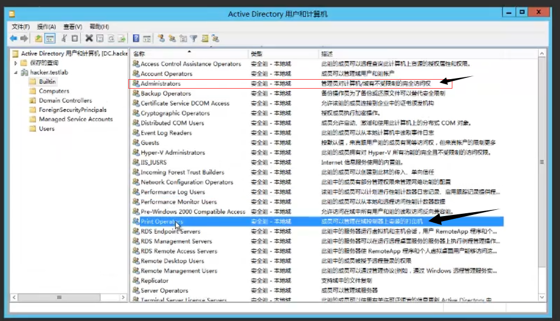Image resolution: width=560 pixels, height=321 pixels.
Task: Open the 查看(V) menu
Action: coord(73,26)
